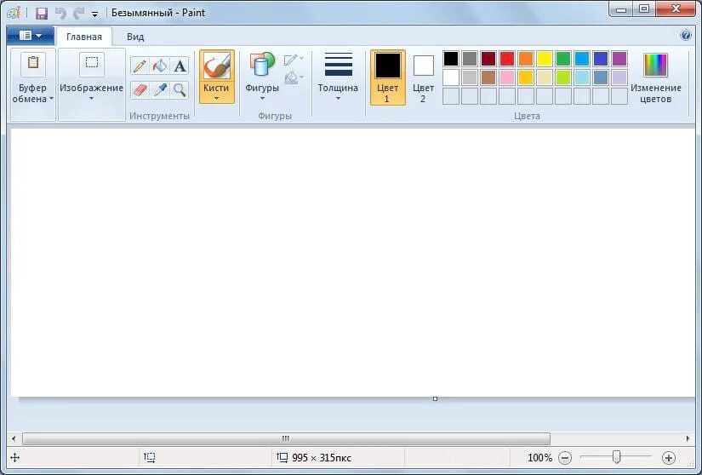The height and width of the screenshot is (475, 702).
Task: Pick the black color swatch
Action: [451, 59]
